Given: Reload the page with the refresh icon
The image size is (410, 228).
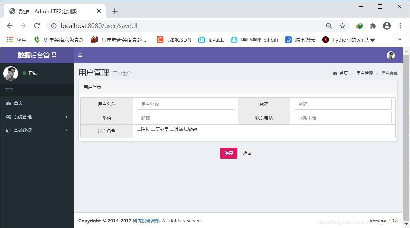Looking at the screenshot, I should [37, 26].
